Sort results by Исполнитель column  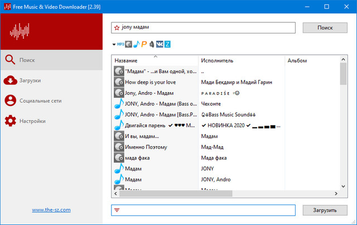240,60
